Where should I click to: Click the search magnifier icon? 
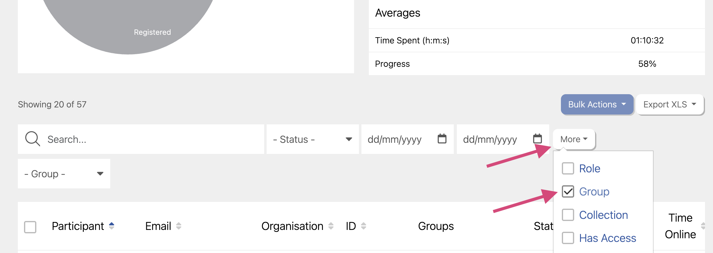tap(32, 139)
